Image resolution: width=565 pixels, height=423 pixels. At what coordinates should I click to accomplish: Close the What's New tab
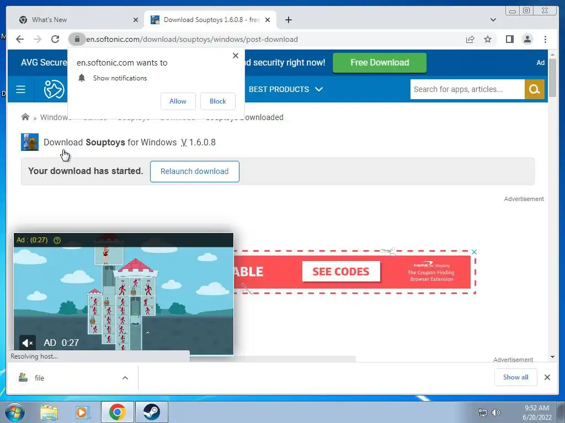(136, 20)
